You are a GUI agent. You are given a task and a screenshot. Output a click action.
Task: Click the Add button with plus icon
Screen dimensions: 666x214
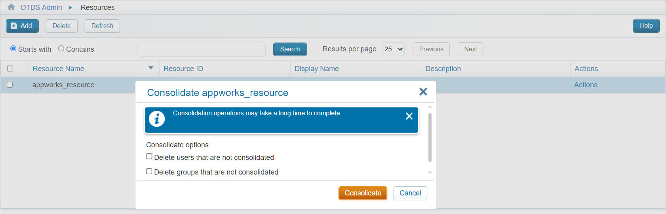(x=22, y=26)
